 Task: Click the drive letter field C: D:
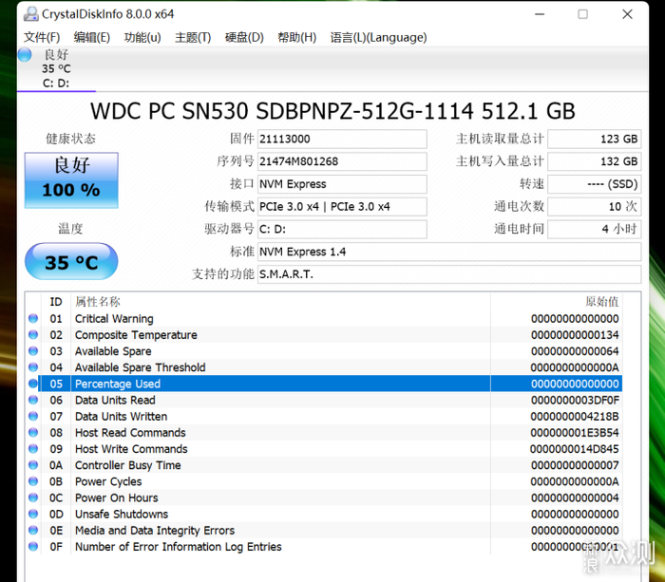tap(342, 229)
